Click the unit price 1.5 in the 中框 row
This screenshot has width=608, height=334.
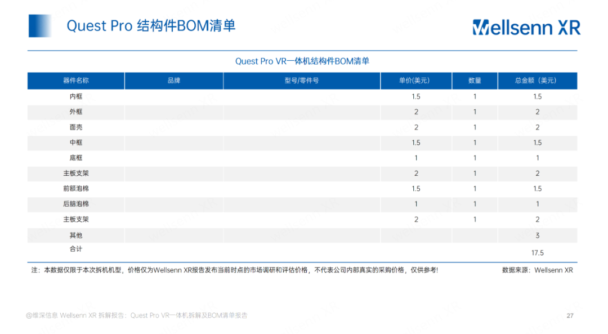(416, 142)
